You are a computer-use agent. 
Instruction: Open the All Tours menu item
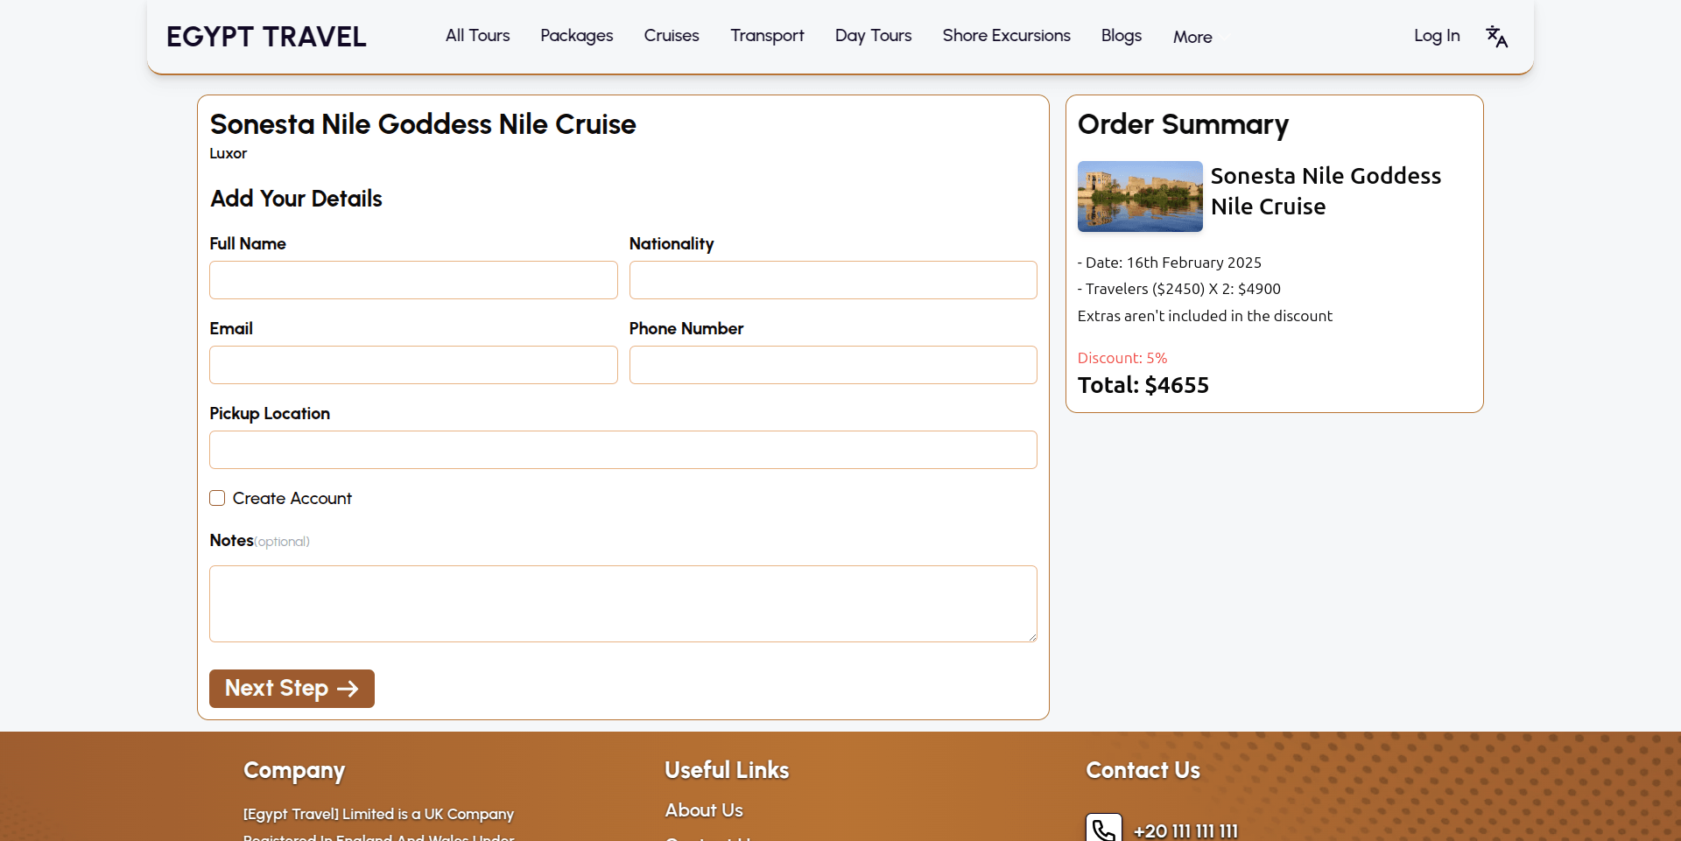[x=477, y=36]
